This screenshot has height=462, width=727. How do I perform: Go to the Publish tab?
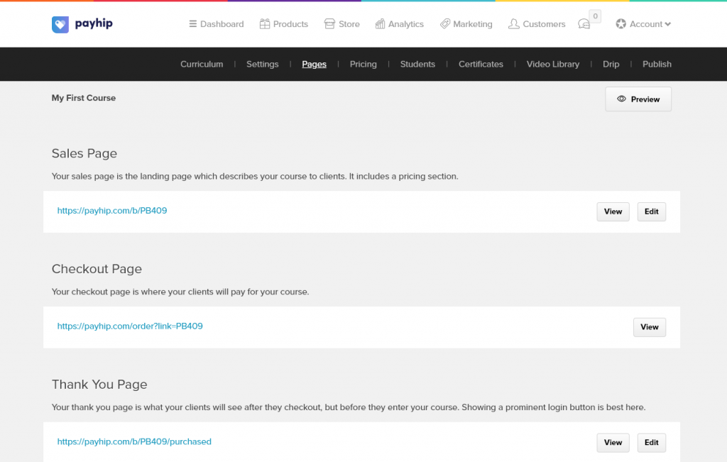657,64
